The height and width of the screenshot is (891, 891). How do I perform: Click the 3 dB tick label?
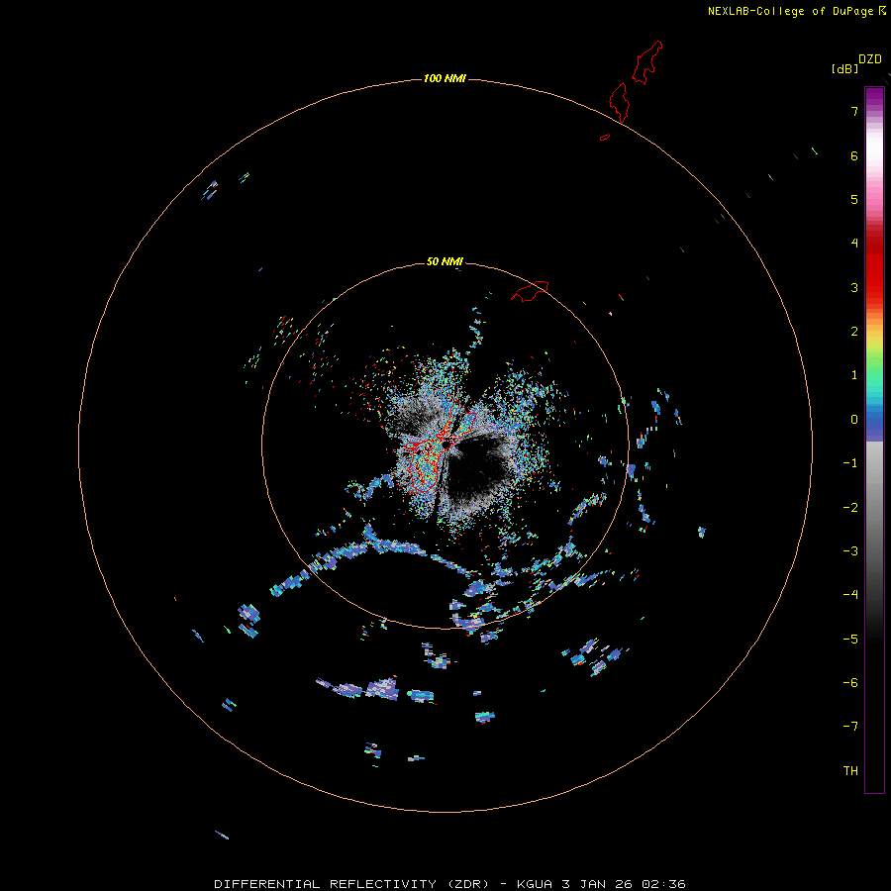(854, 287)
